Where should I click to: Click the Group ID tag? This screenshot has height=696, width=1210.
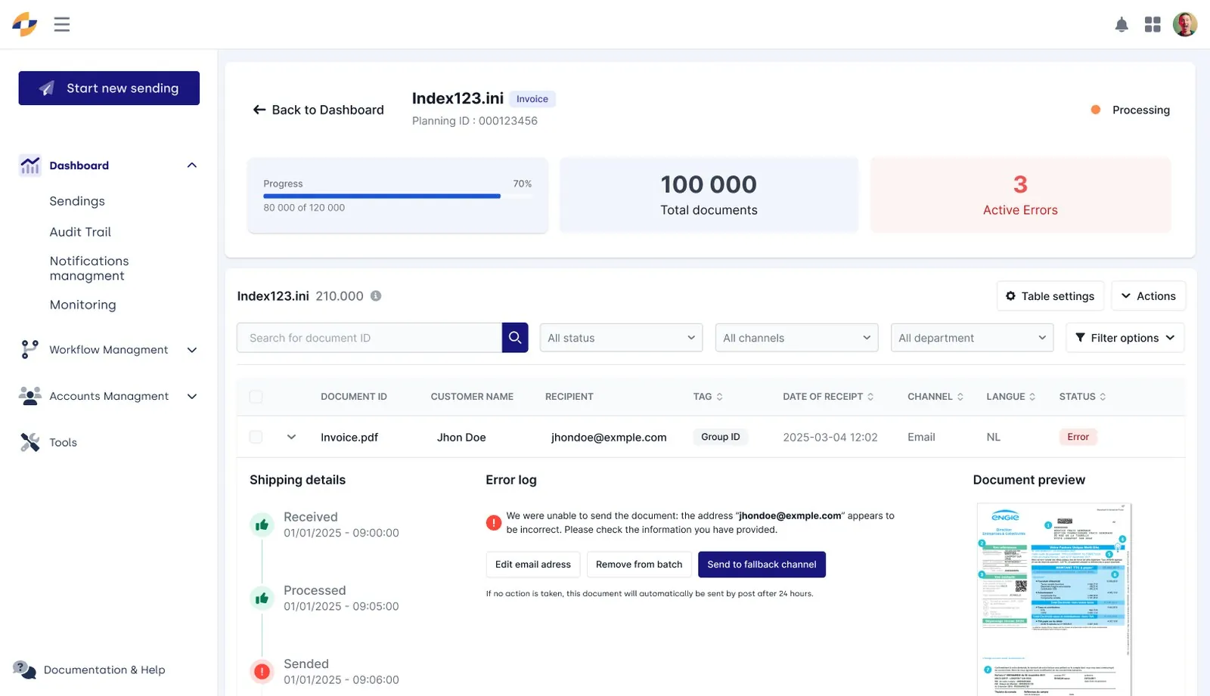[x=721, y=437]
